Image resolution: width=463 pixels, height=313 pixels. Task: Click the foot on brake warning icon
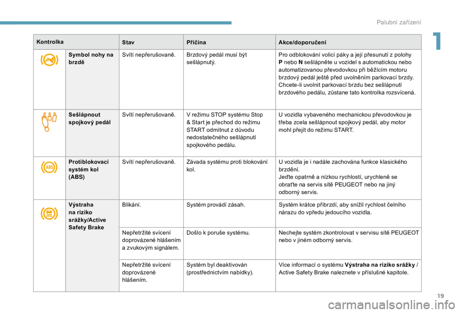click(49, 60)
